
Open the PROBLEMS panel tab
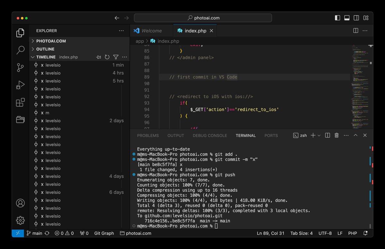point(148,136)
